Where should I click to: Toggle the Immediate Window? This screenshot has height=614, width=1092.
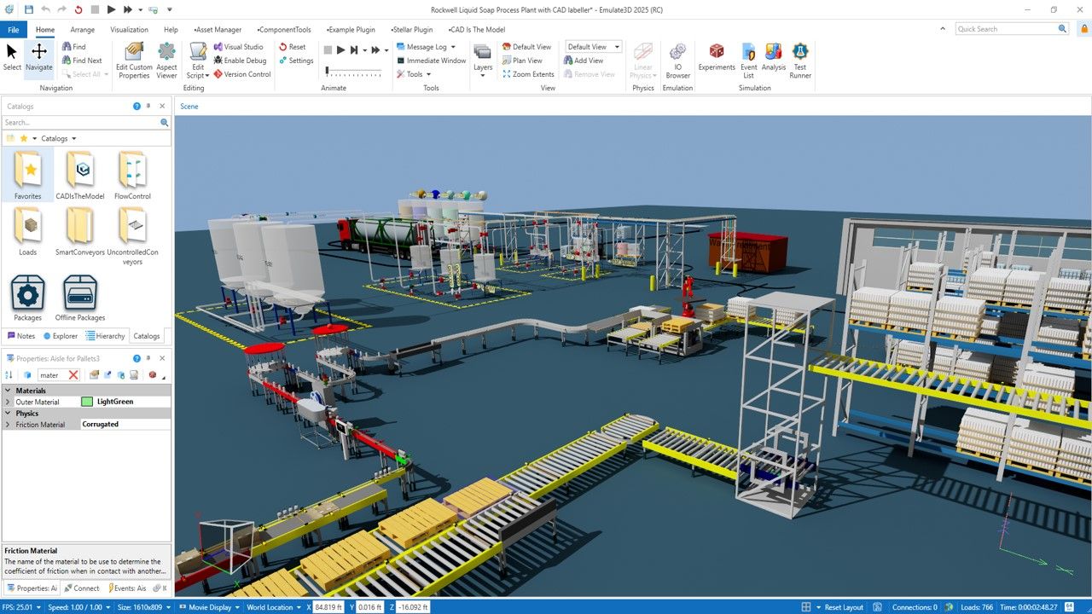pos(431,61)
